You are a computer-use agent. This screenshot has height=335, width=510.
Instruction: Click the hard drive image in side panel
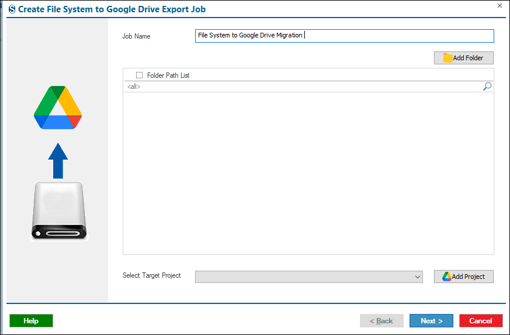(x=59, y=211)
